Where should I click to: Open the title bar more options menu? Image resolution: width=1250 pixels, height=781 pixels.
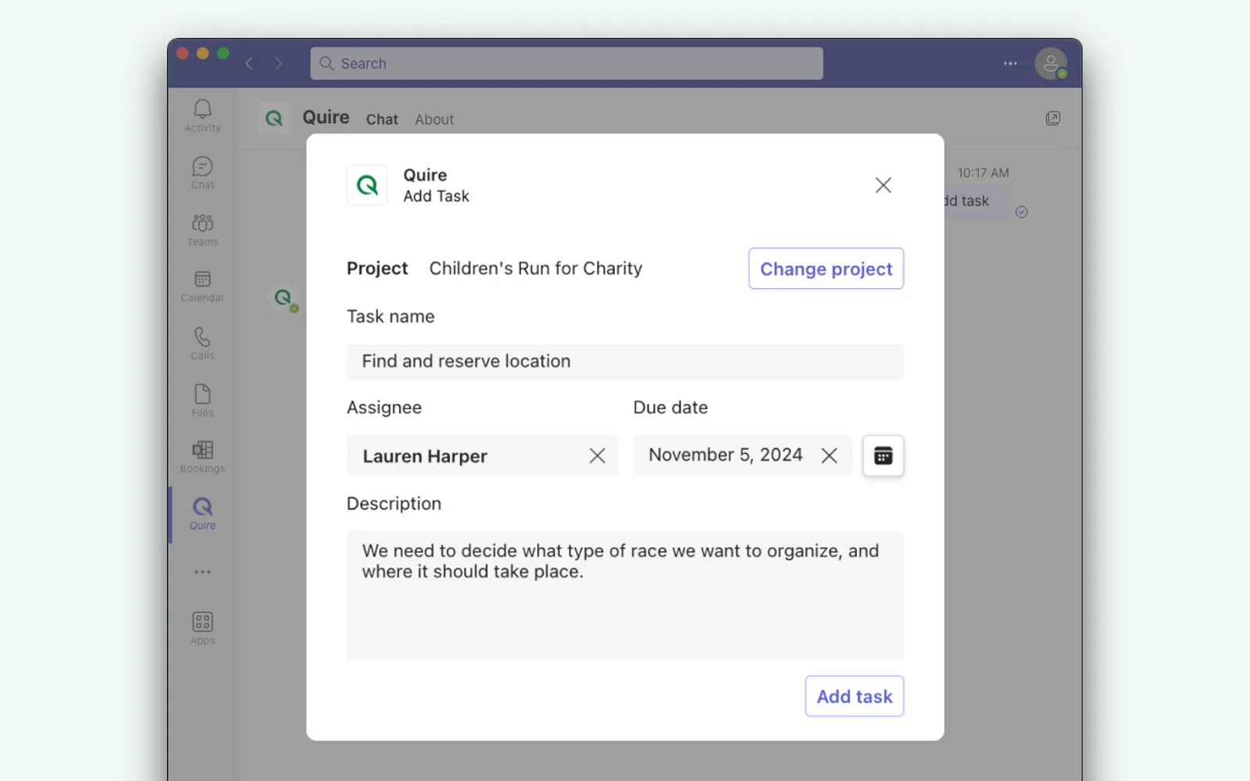coord(1010,63)
